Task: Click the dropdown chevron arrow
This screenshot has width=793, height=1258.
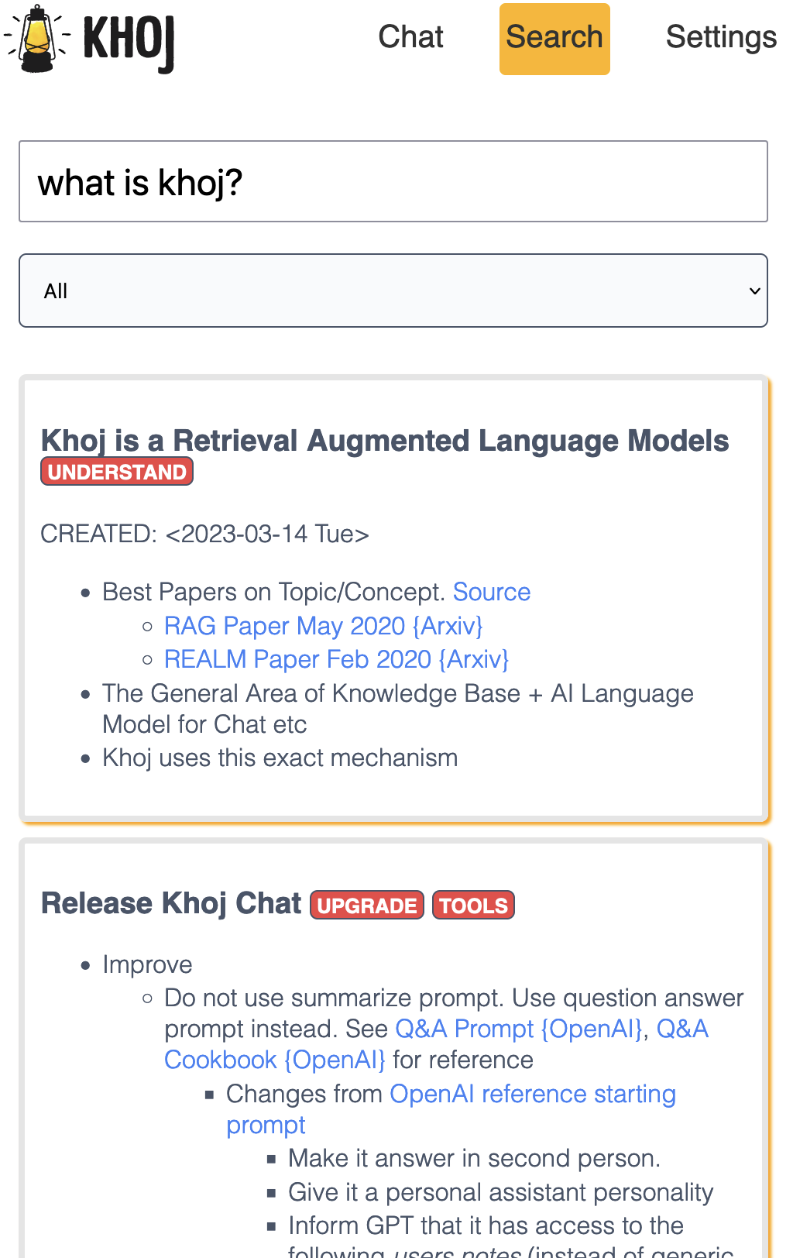Action: click(x=754, y=291)
